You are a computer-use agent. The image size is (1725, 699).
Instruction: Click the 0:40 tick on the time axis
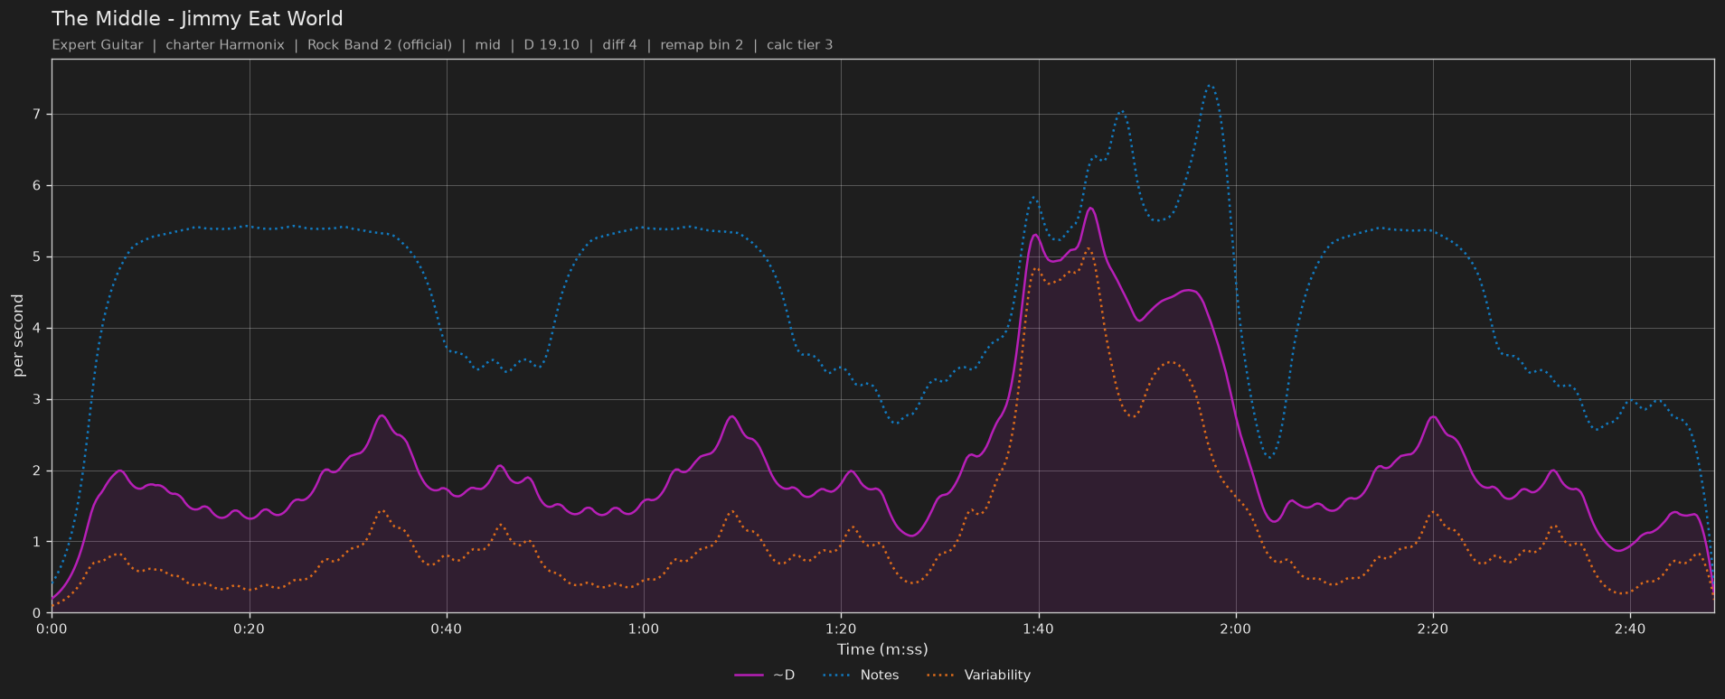447,629
